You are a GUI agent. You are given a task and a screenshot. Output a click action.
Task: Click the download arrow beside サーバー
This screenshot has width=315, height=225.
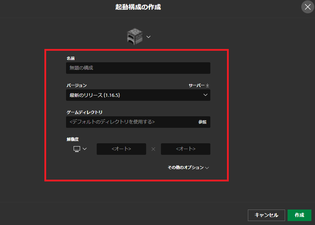[x=207, y=85]
